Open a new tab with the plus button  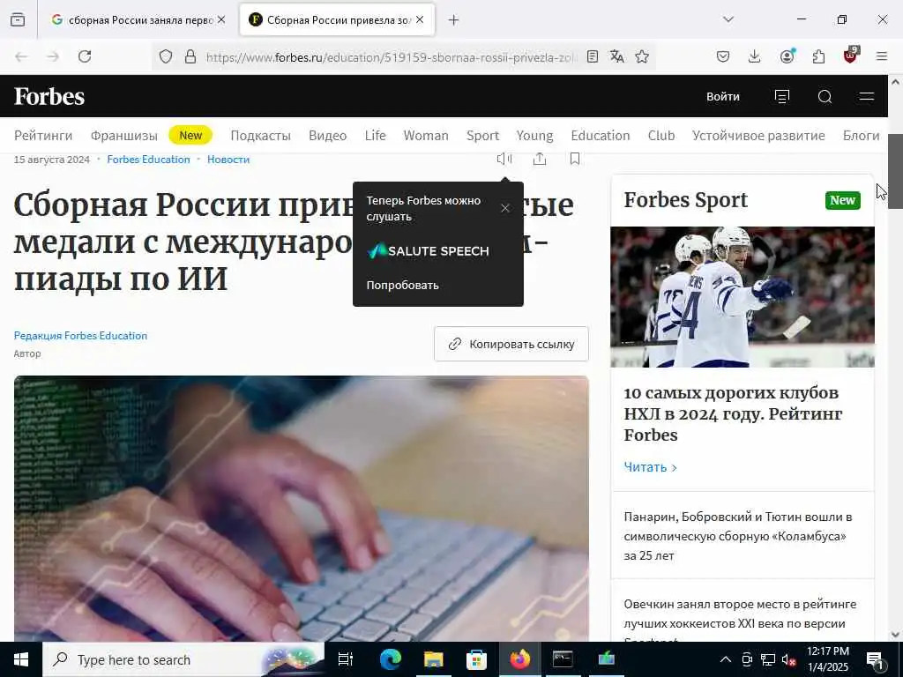coord(454,20)
